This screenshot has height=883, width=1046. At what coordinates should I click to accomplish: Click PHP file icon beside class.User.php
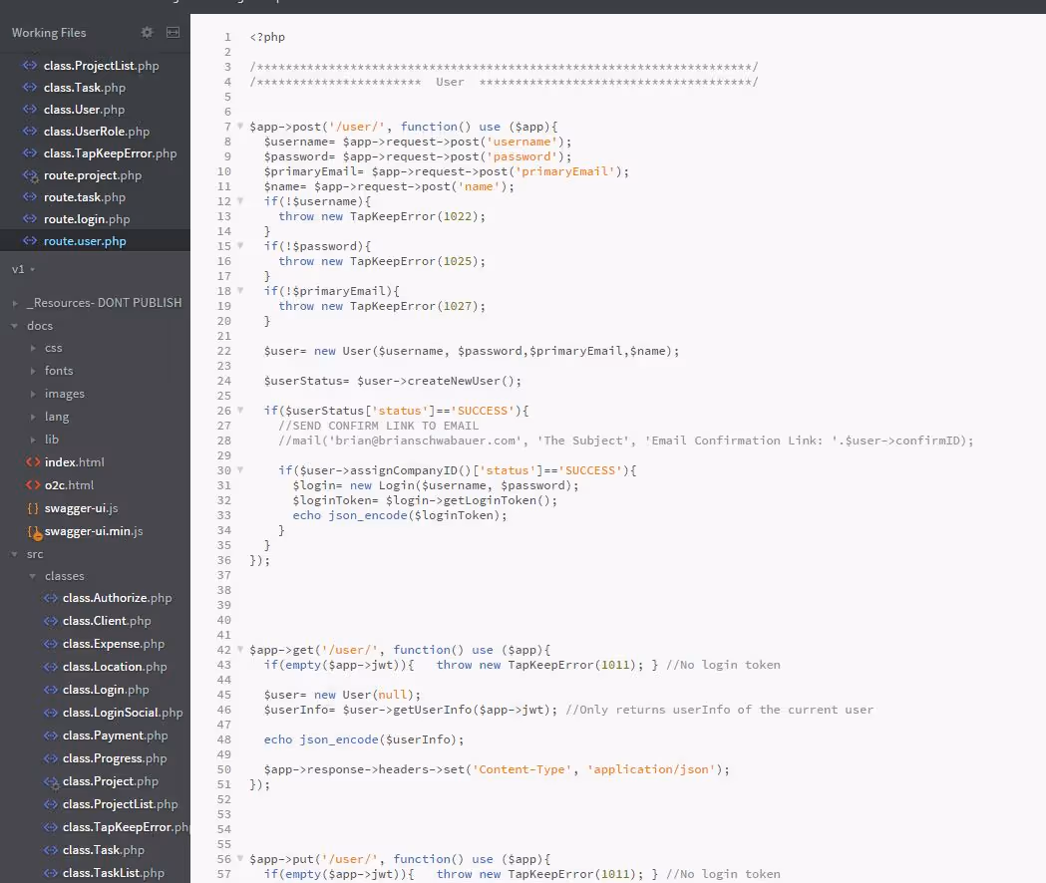coord(29,109)
